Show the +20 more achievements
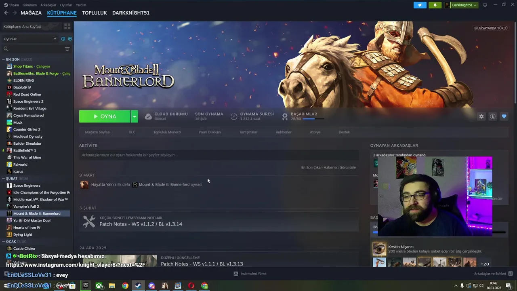Image resolution: width=517 pixels, height=291 pixels. coord(485,264)
